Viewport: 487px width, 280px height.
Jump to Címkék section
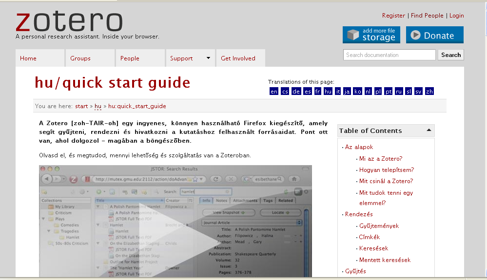tap(370, 237)
